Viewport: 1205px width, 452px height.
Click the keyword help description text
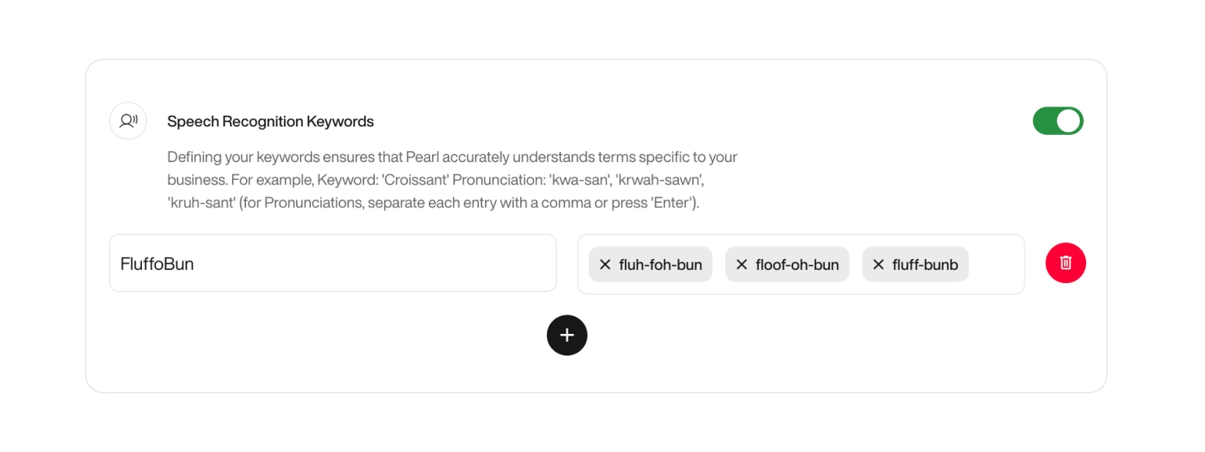point(452,178)
